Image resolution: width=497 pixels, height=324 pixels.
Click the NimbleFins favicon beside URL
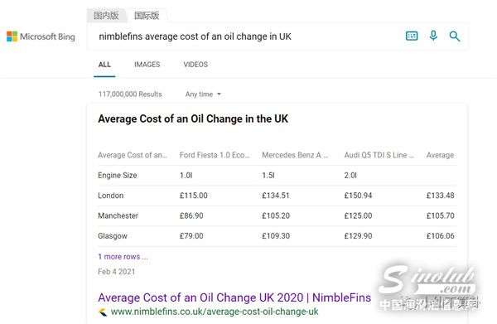(x=103, y=312)
